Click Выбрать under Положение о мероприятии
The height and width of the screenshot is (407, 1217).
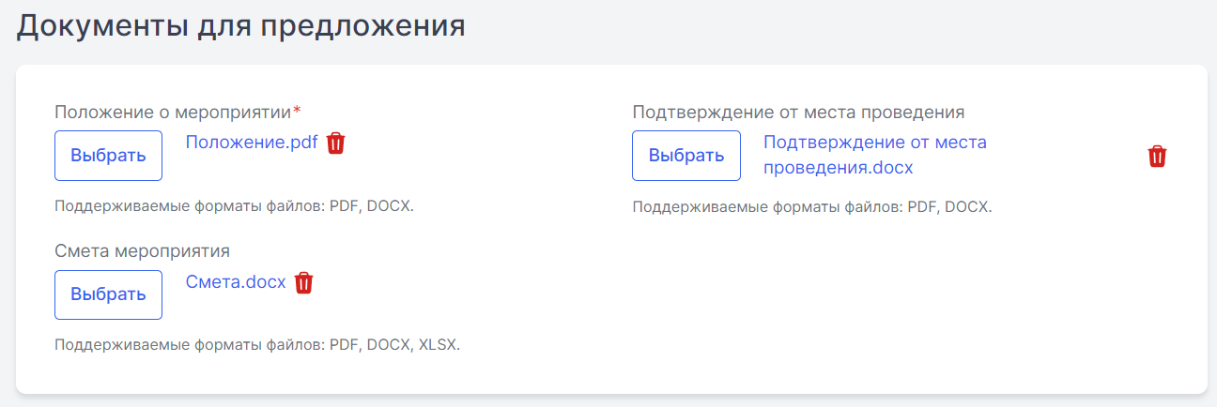[108, 156]
